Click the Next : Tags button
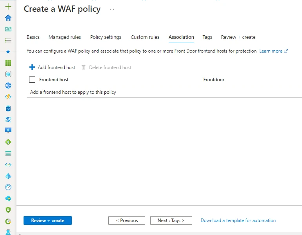 point(171,220)
